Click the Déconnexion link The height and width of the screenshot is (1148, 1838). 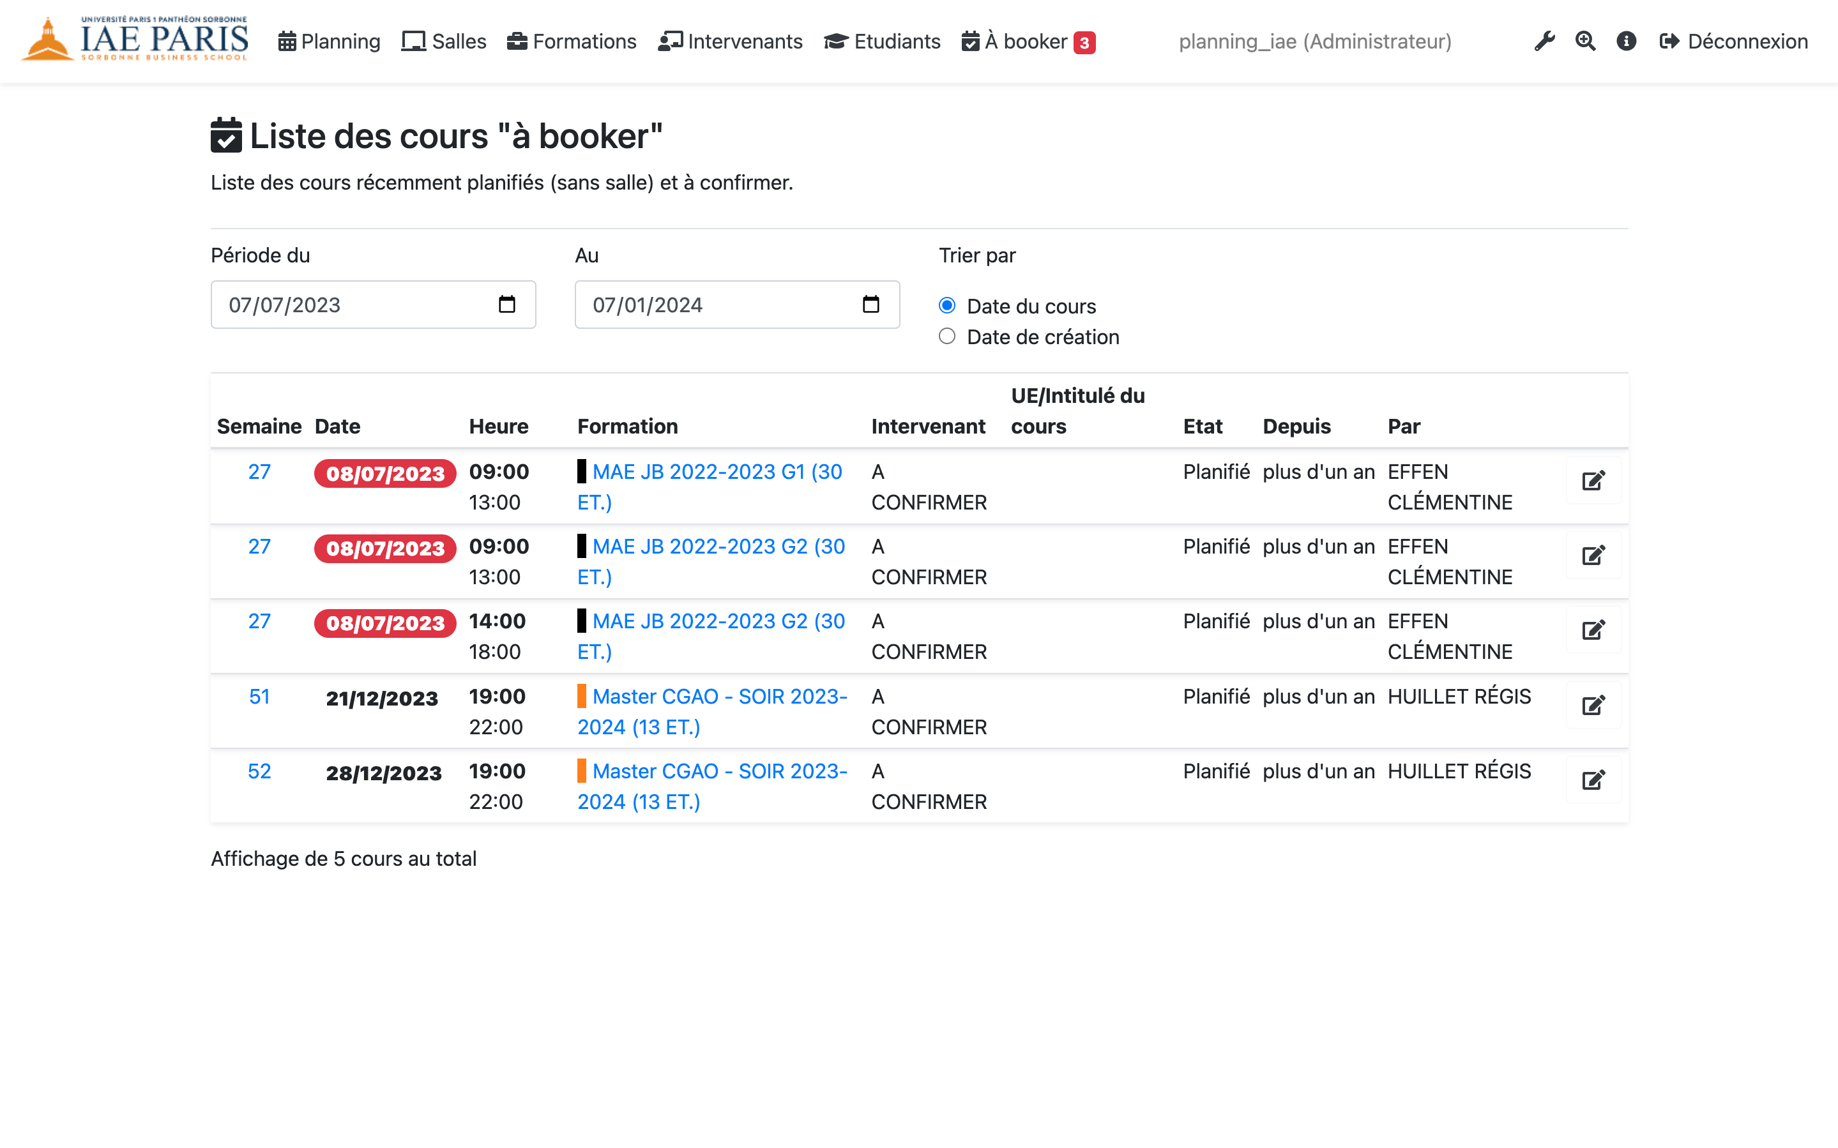1733,41
